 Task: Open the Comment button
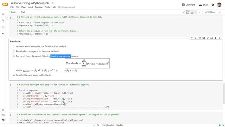click(x=188, y=5)
